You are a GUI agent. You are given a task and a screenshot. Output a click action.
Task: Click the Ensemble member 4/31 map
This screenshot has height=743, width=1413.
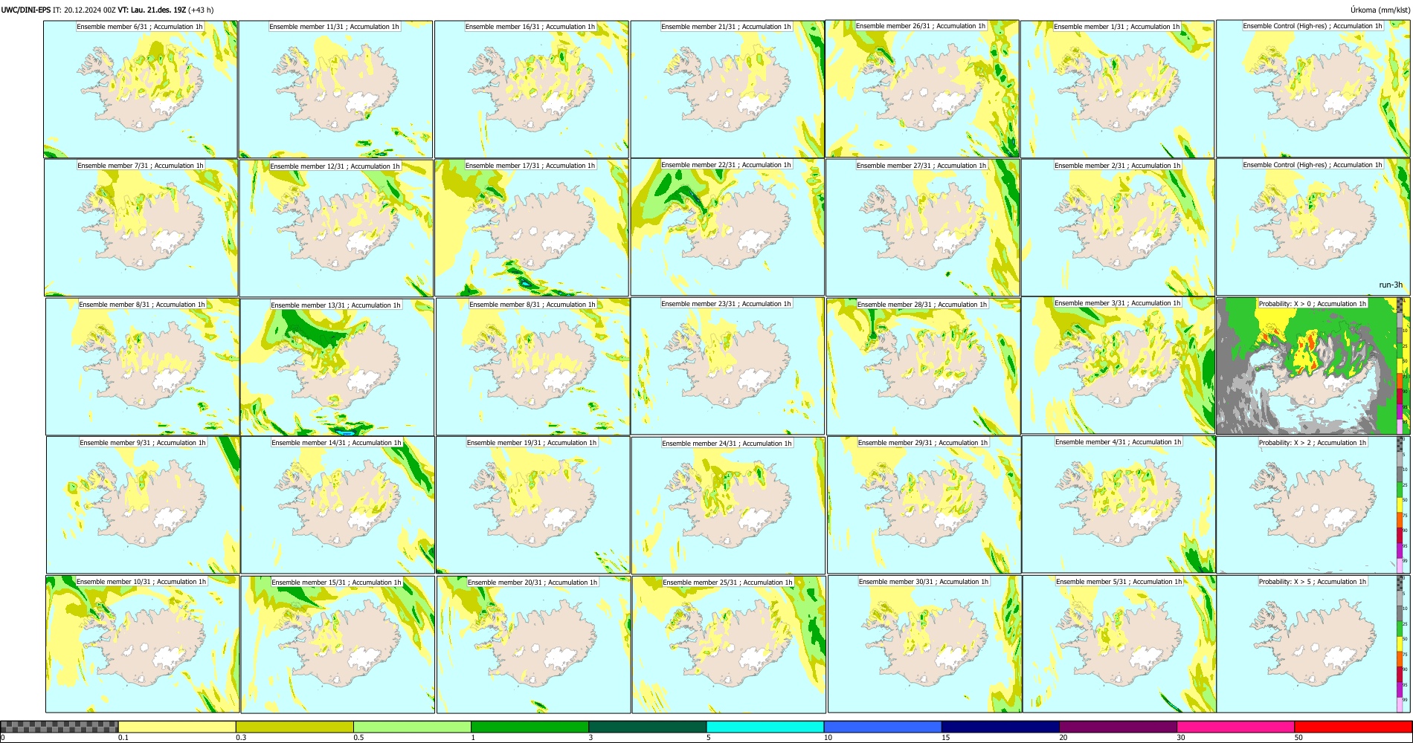[x=1119, y=504]
